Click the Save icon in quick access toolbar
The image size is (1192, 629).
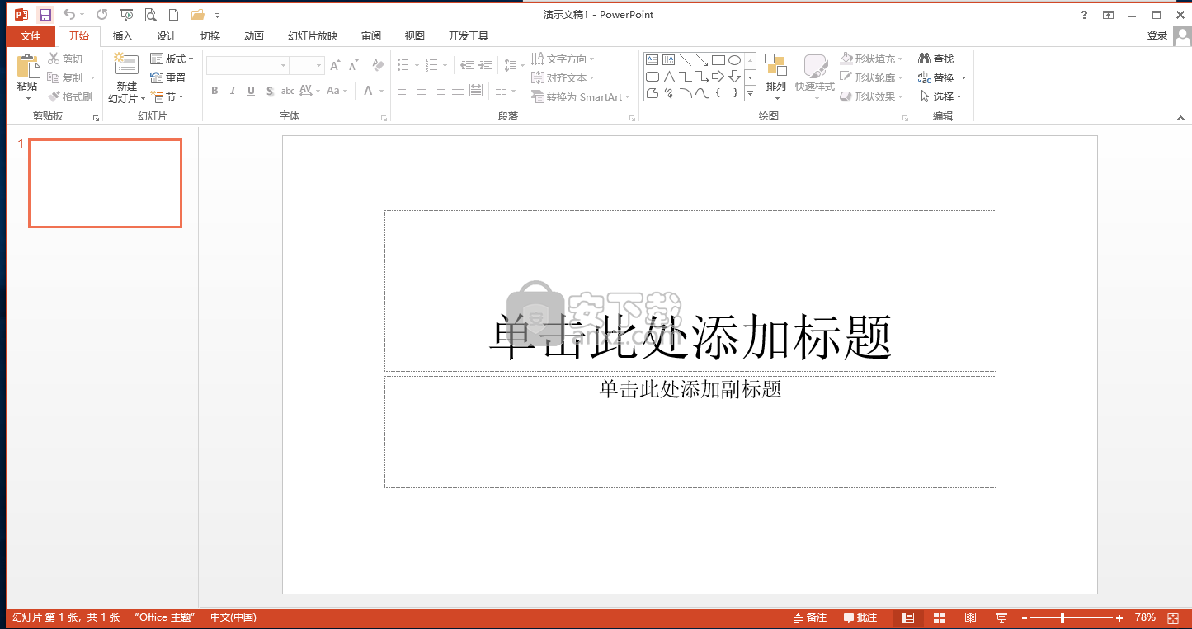45,14
